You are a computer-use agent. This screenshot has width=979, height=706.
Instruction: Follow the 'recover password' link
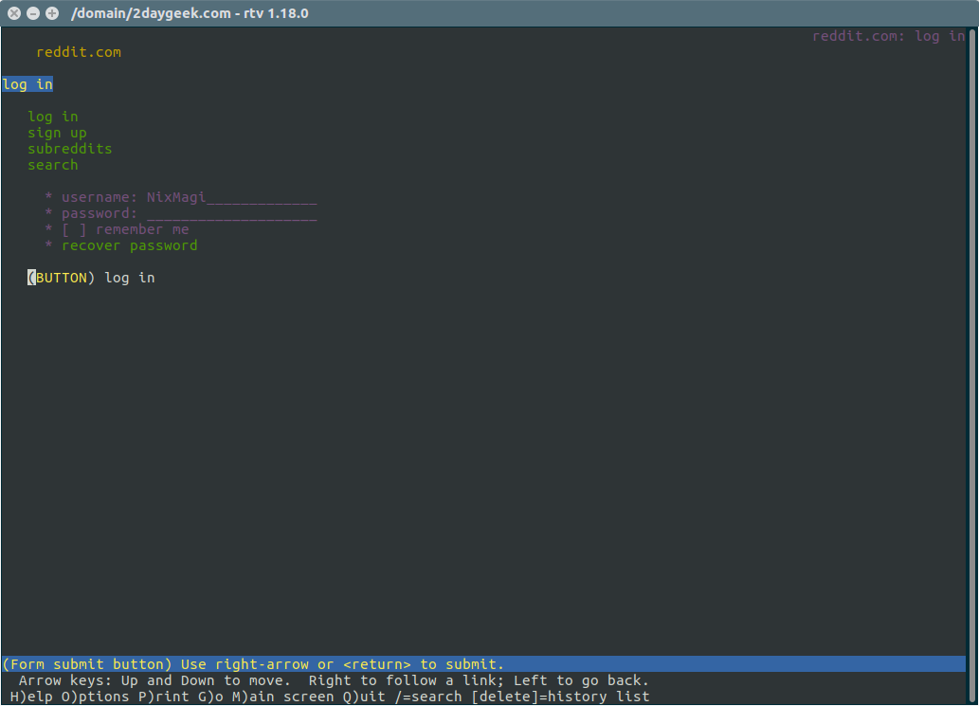click(x=129, y=246)
